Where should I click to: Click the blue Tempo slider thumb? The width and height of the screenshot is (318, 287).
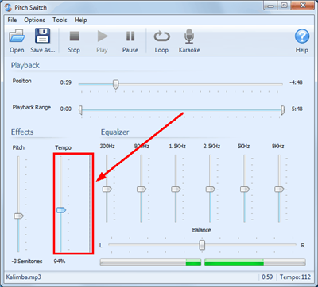tap(61, 210)
